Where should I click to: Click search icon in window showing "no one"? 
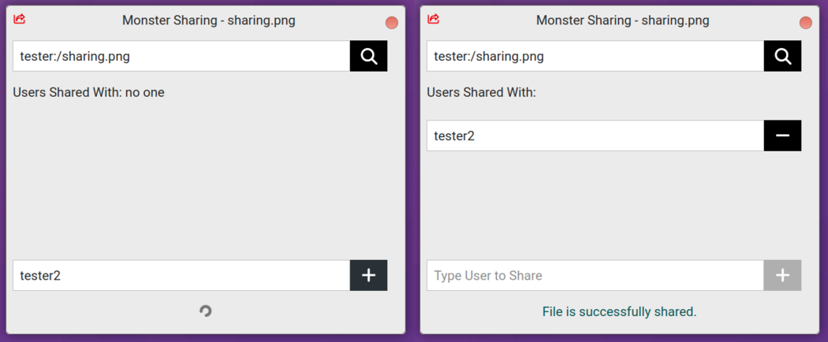coord(368,56)
